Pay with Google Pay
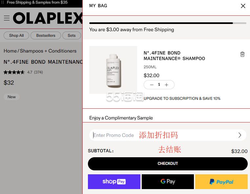The width and height of the screenshot is (250, 194). coord(168,182)
